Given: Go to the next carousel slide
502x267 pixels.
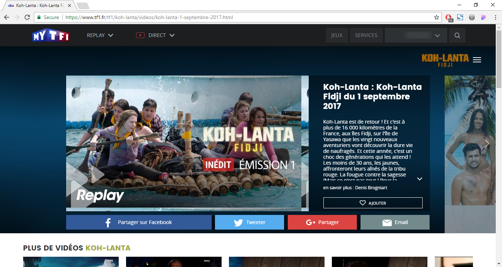Looking at the screenshot, I should tap(487, 143).
